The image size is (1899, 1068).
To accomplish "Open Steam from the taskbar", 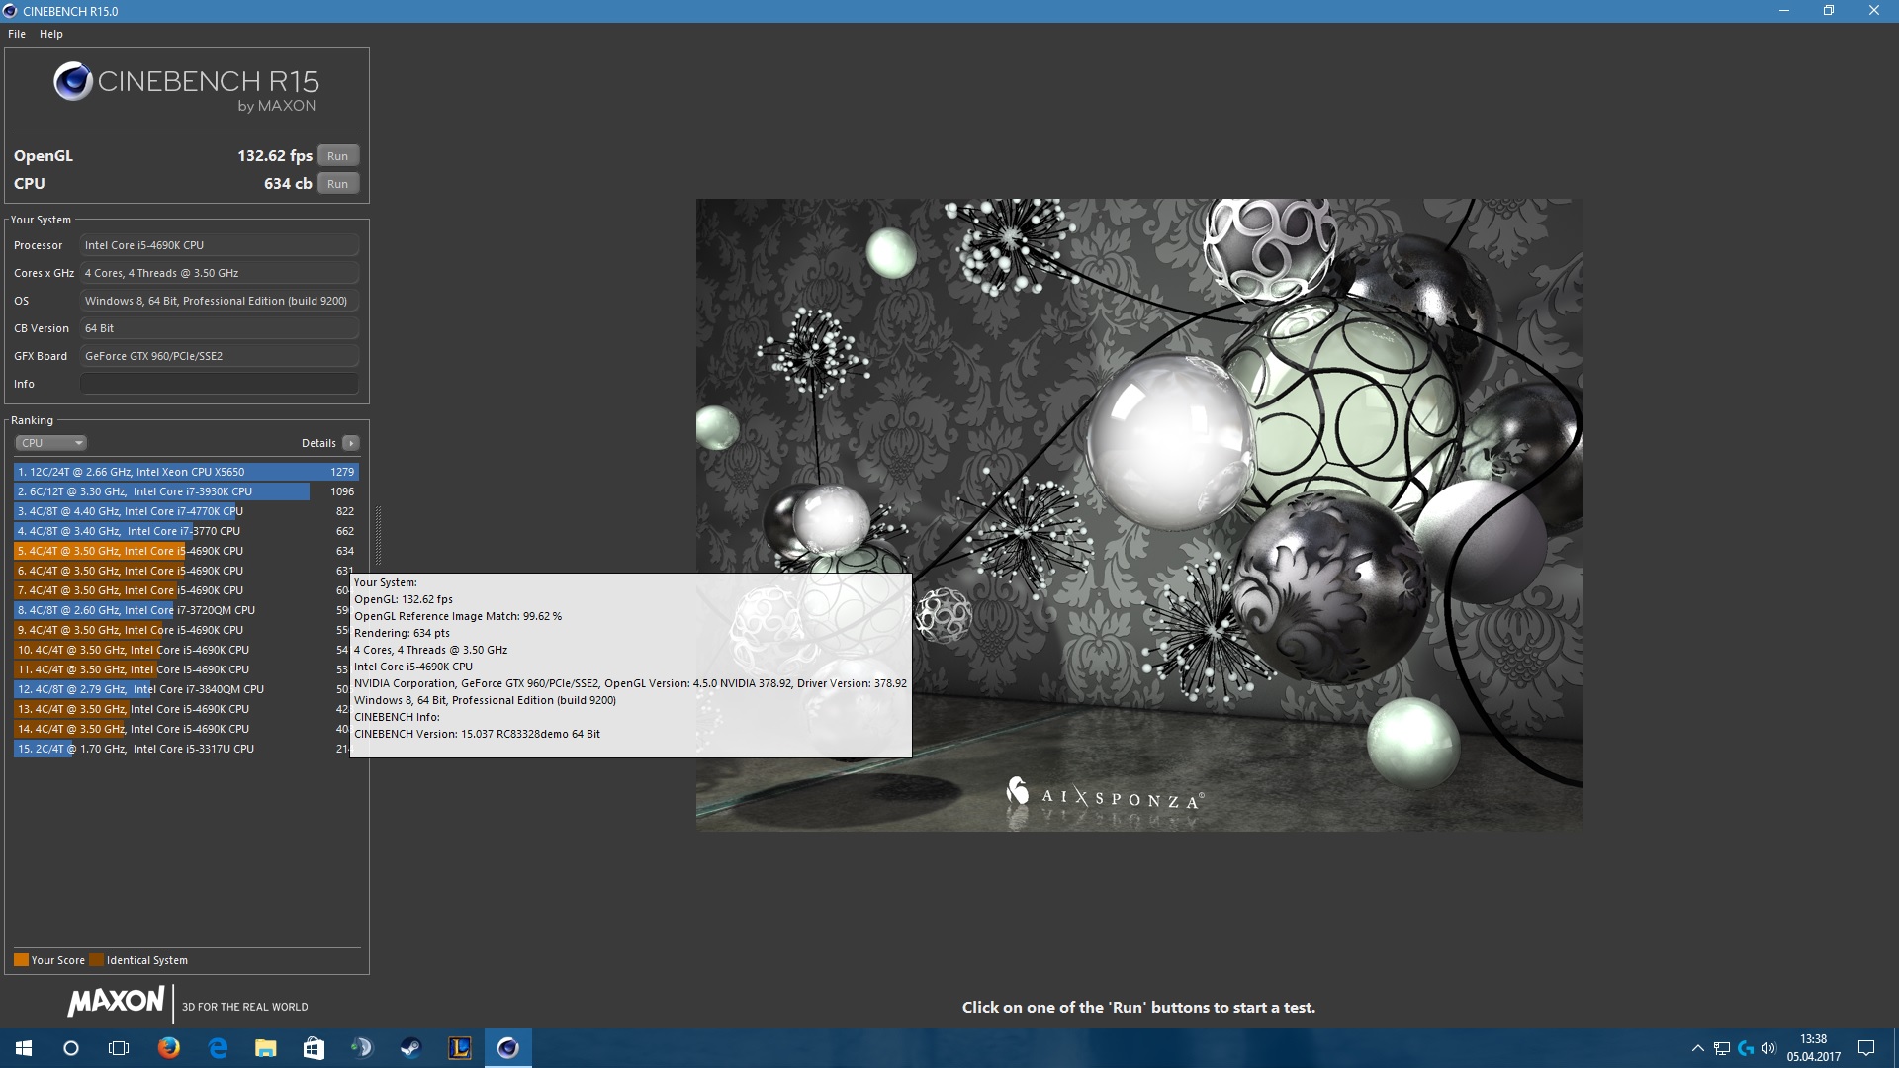I will point(410,1048).
